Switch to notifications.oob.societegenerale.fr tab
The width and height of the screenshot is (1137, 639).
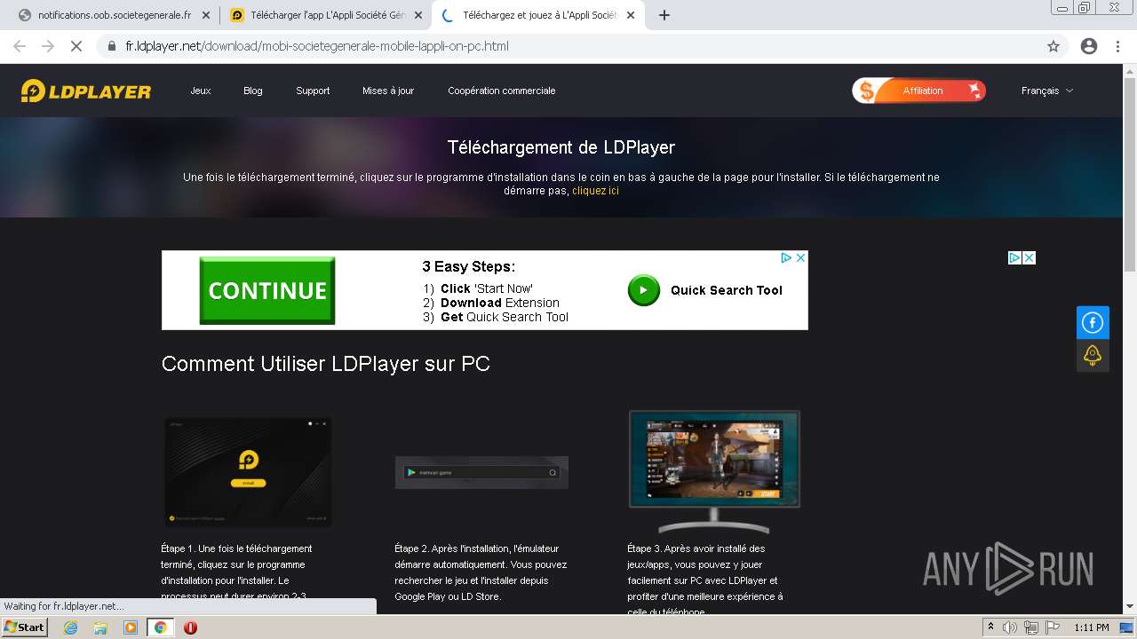tap(114, 15)
